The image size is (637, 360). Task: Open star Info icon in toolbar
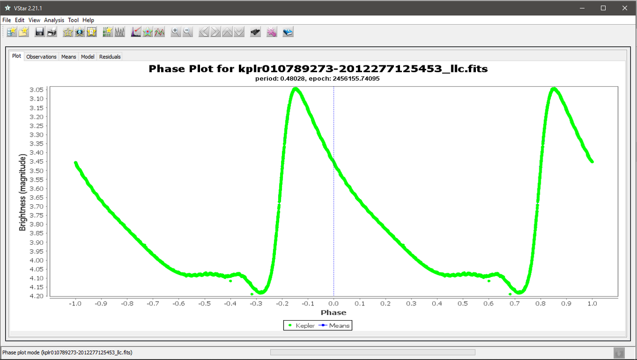point(68,32)
